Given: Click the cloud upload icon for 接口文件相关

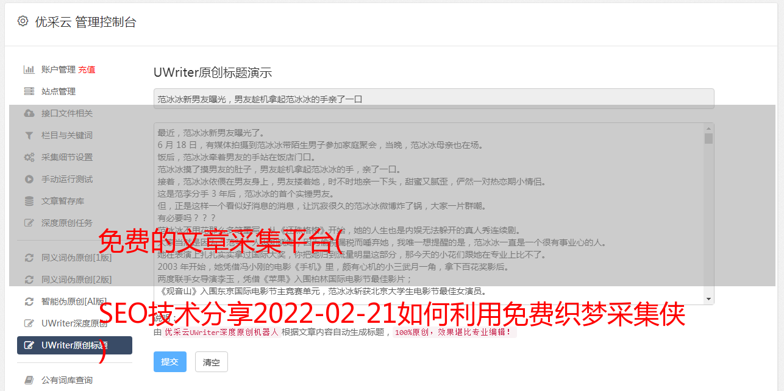Looking at the screenshot, I should coord(29,113).
